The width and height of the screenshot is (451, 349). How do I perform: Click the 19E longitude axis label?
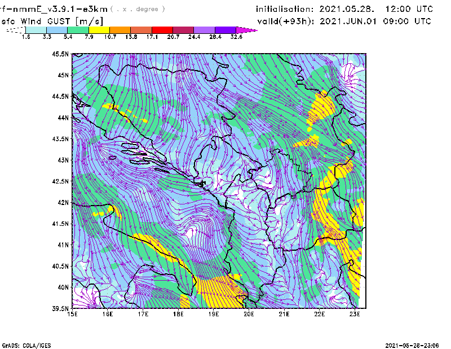(x=214, y=315)
